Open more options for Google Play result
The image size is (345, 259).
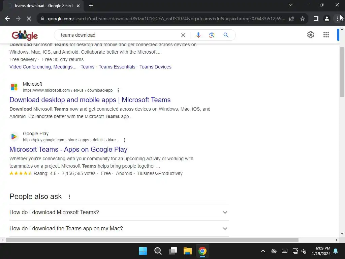coord(125,140)
